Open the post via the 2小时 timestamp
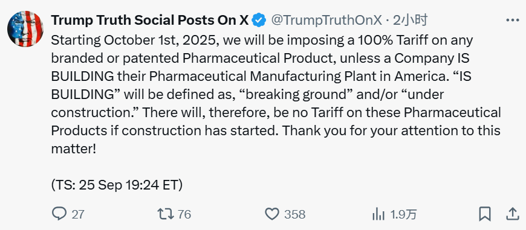Viewport: 526px width, 230px height. coord(409,21)
